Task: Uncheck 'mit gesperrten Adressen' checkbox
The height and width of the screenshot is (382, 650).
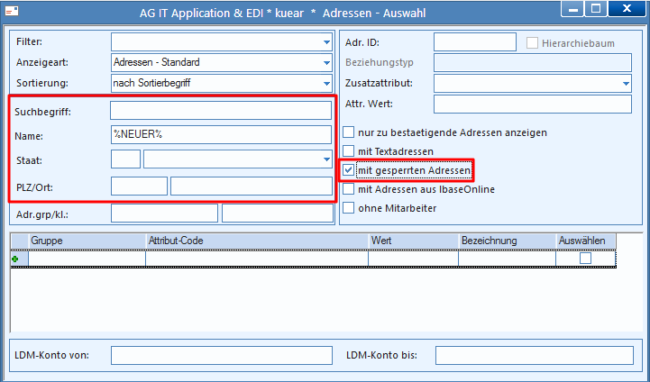Action: coord(349,170)
